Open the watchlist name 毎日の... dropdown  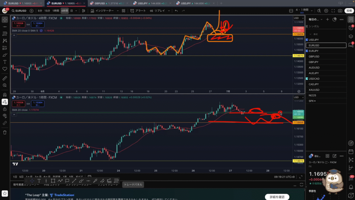(x=315, y=19)
